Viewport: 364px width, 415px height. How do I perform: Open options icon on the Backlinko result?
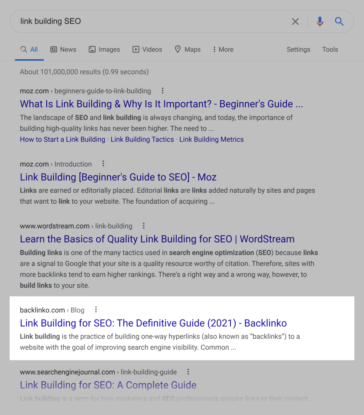[96, 309]
